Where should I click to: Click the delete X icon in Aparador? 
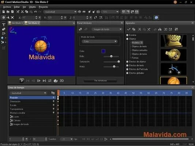[149, 29]
